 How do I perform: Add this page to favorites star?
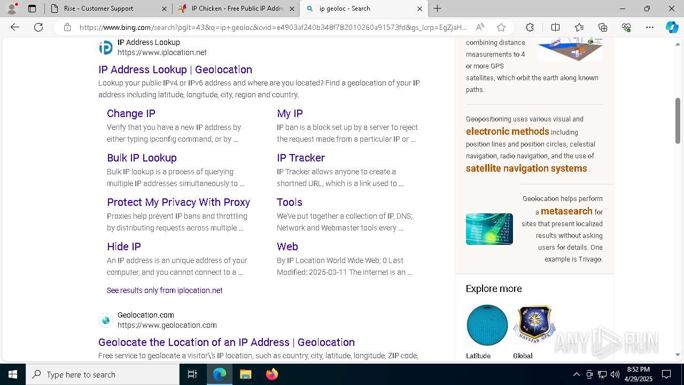[501, 27]
